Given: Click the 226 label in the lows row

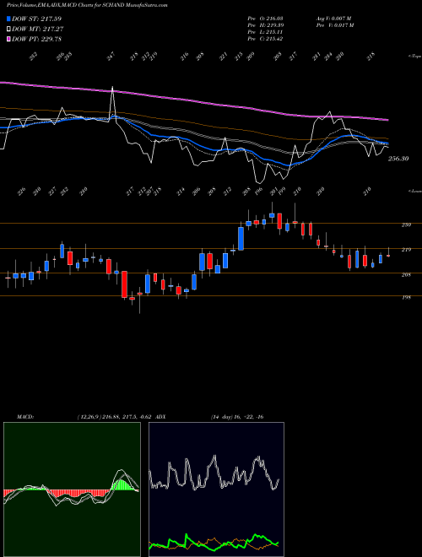Looking at the screenshot, I should click(x=22, y=191).
